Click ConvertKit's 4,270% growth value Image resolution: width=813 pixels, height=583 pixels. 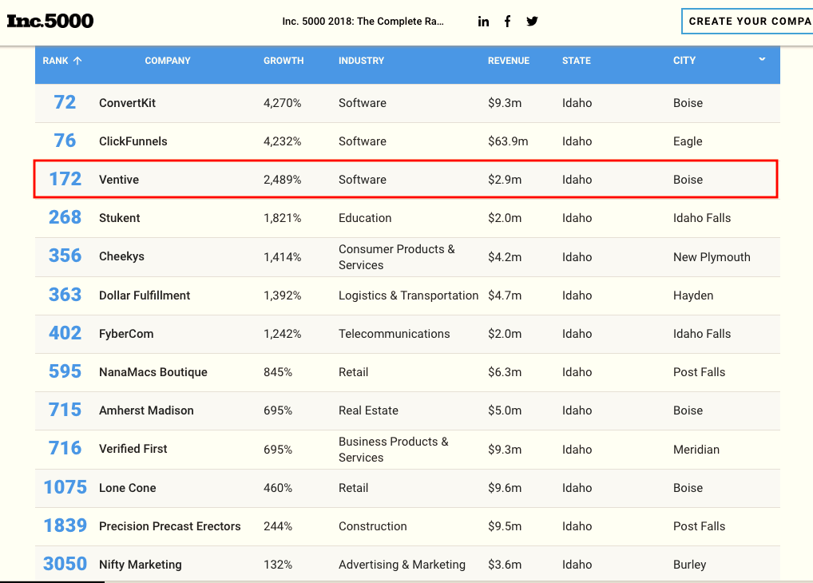tap(282, 103)
